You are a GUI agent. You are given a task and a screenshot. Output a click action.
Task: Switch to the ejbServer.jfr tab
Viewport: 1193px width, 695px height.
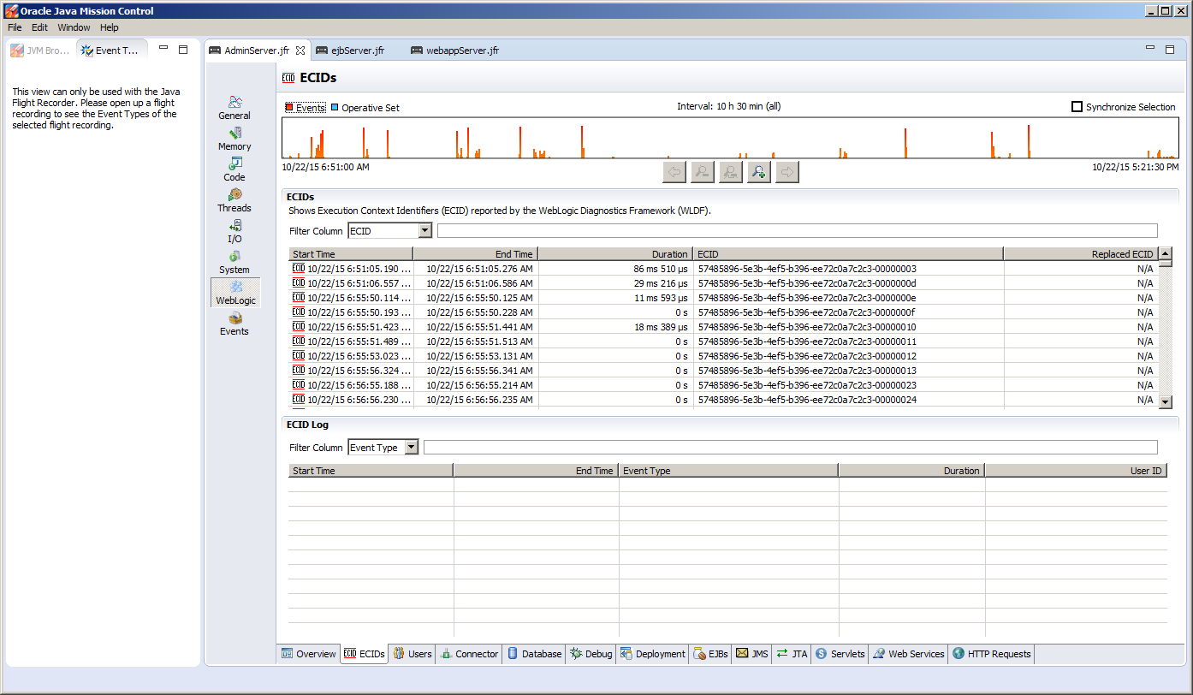click(x=357, y=50)
